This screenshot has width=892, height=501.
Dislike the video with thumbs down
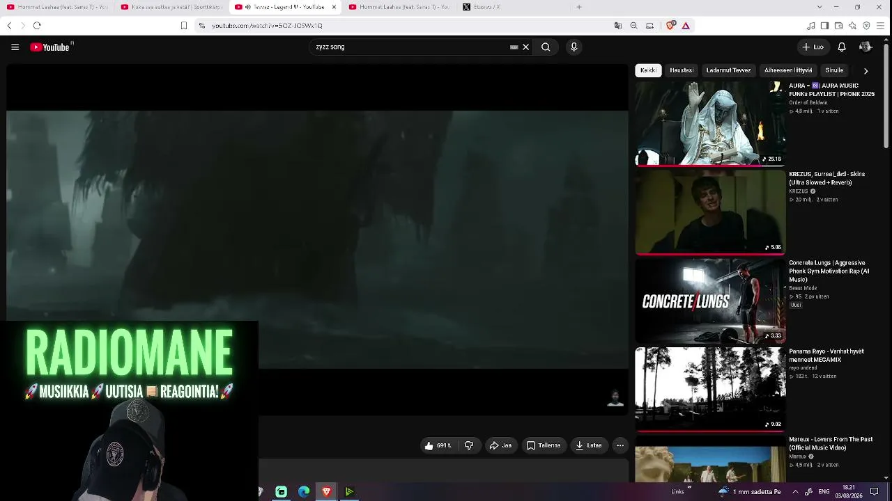469,445
